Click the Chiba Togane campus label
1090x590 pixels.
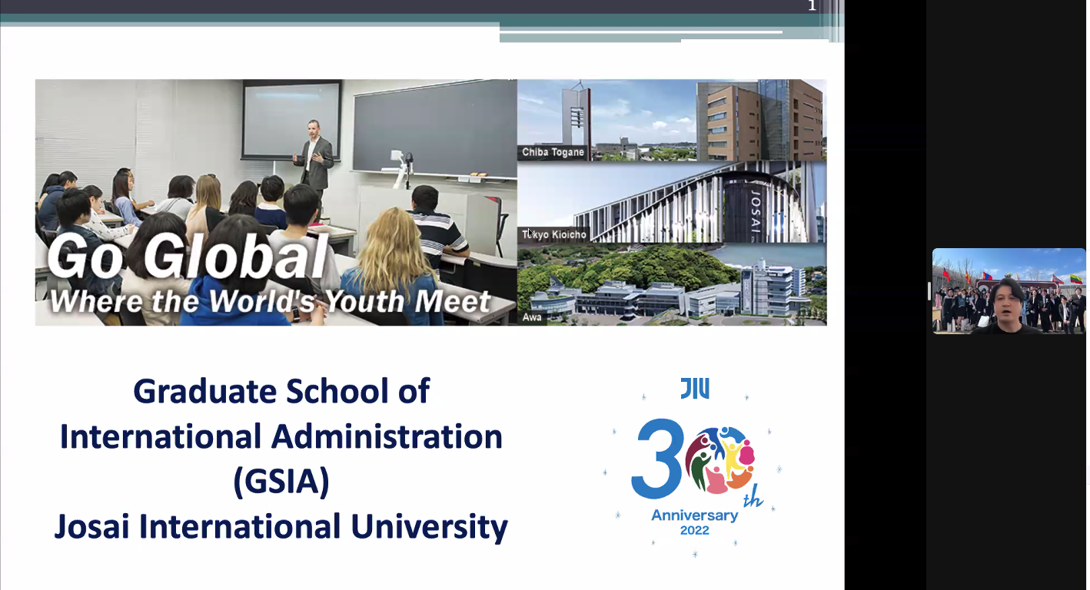553,152
